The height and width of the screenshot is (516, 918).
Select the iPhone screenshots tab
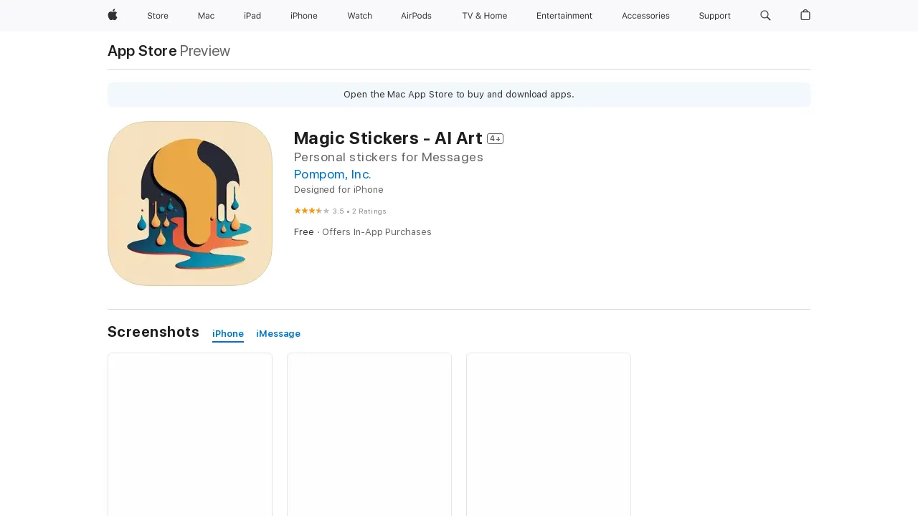click(227, 333)
